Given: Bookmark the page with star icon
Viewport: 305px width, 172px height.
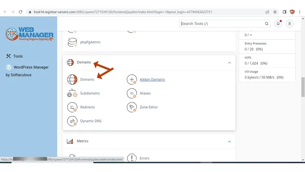Looking at the screenshot, I should [275, 12].
